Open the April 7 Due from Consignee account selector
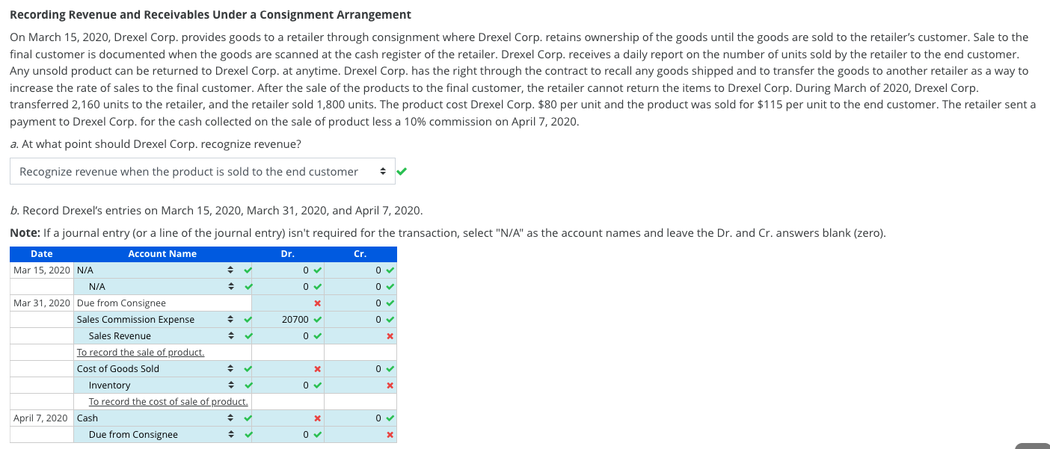Image resolution: width=1050 pixels, height=449 pixels. [231, 434]
